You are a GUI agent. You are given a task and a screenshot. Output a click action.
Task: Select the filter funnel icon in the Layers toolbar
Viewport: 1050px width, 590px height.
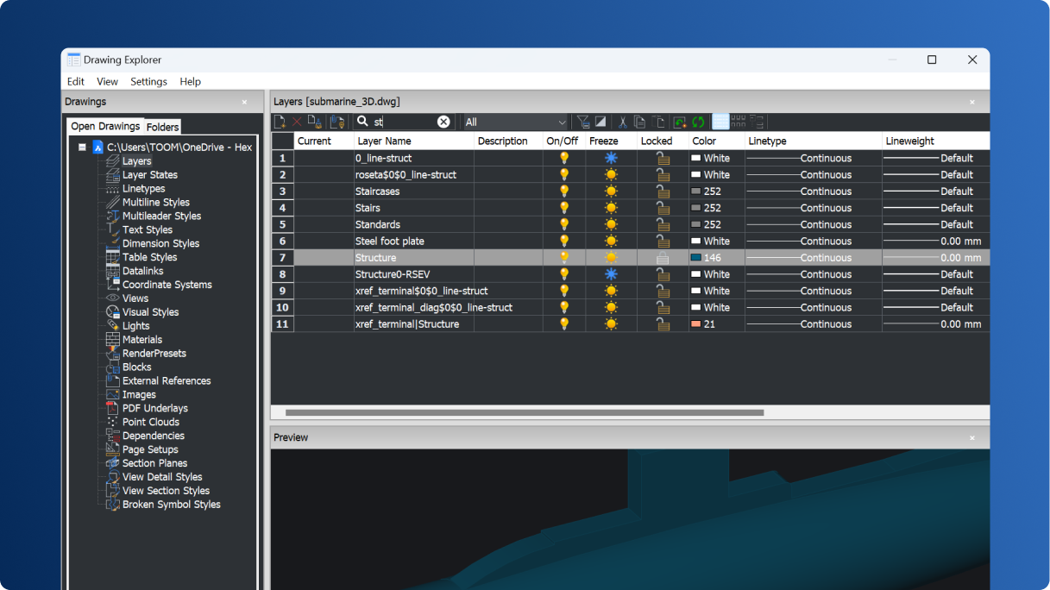coord(583,122)
